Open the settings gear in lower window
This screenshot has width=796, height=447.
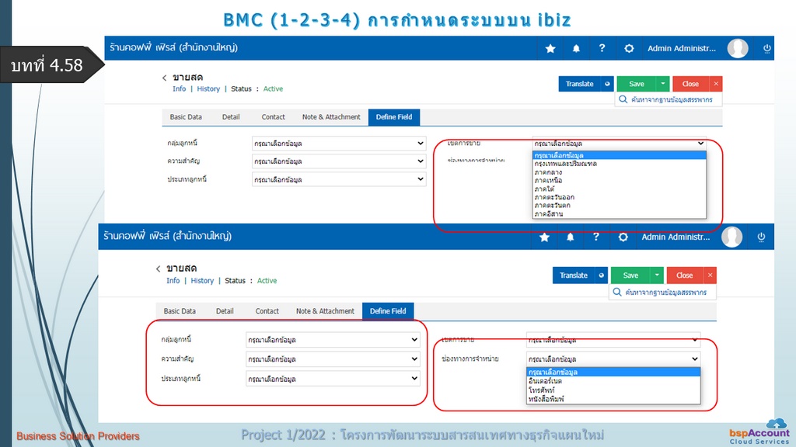pyautogui.click(x=623, y=237)
